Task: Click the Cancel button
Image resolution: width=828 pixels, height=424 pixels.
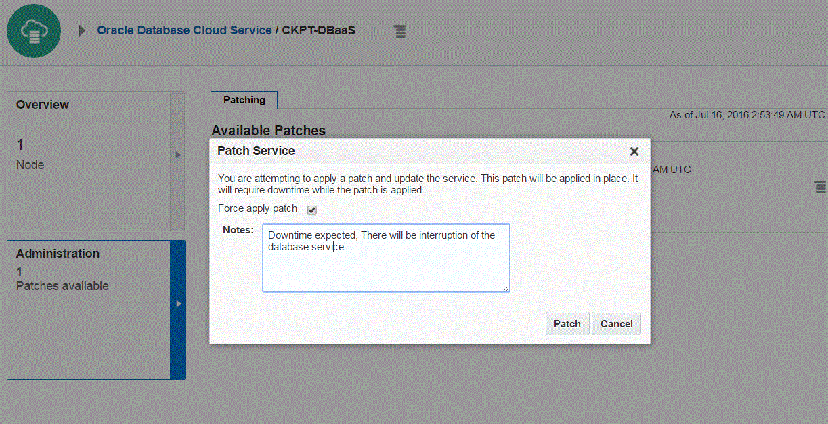Action: click(x=617, y=323)
